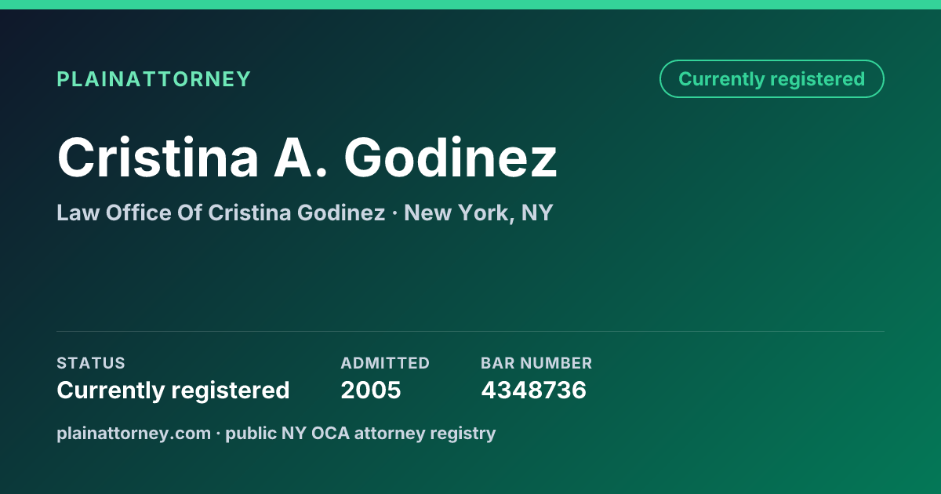This screenshot has height=494, width=941.
Task: Select the admission year 2005
Action: (371, 390)
